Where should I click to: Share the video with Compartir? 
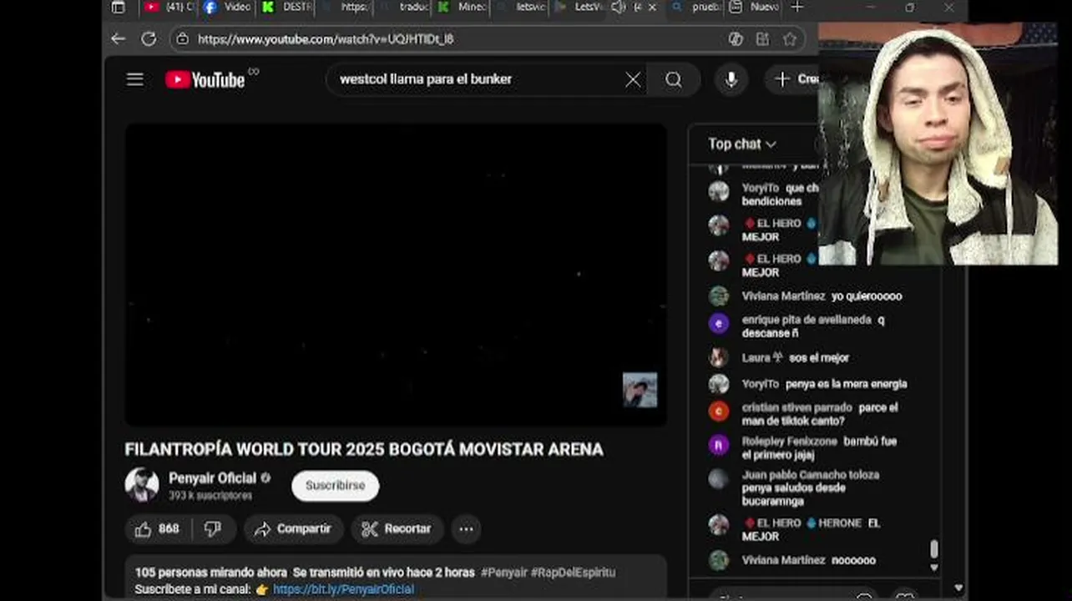point(293,528)
